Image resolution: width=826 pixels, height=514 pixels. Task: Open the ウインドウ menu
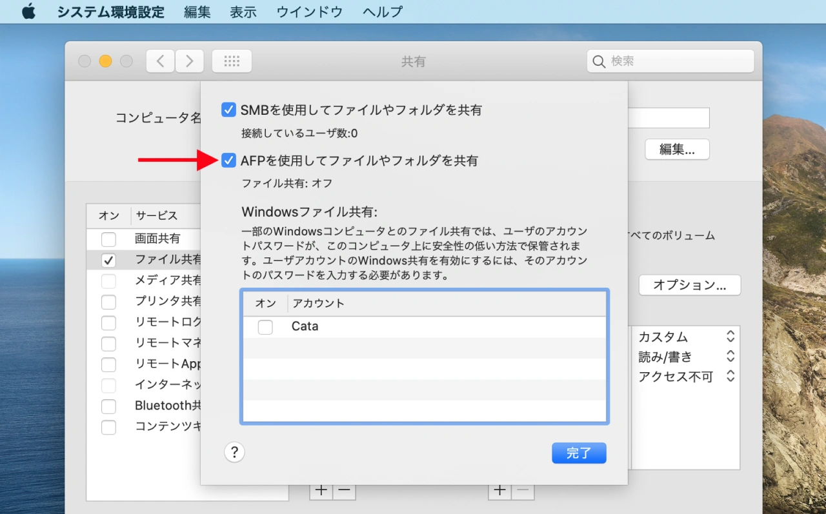click(x=310, y=12)
